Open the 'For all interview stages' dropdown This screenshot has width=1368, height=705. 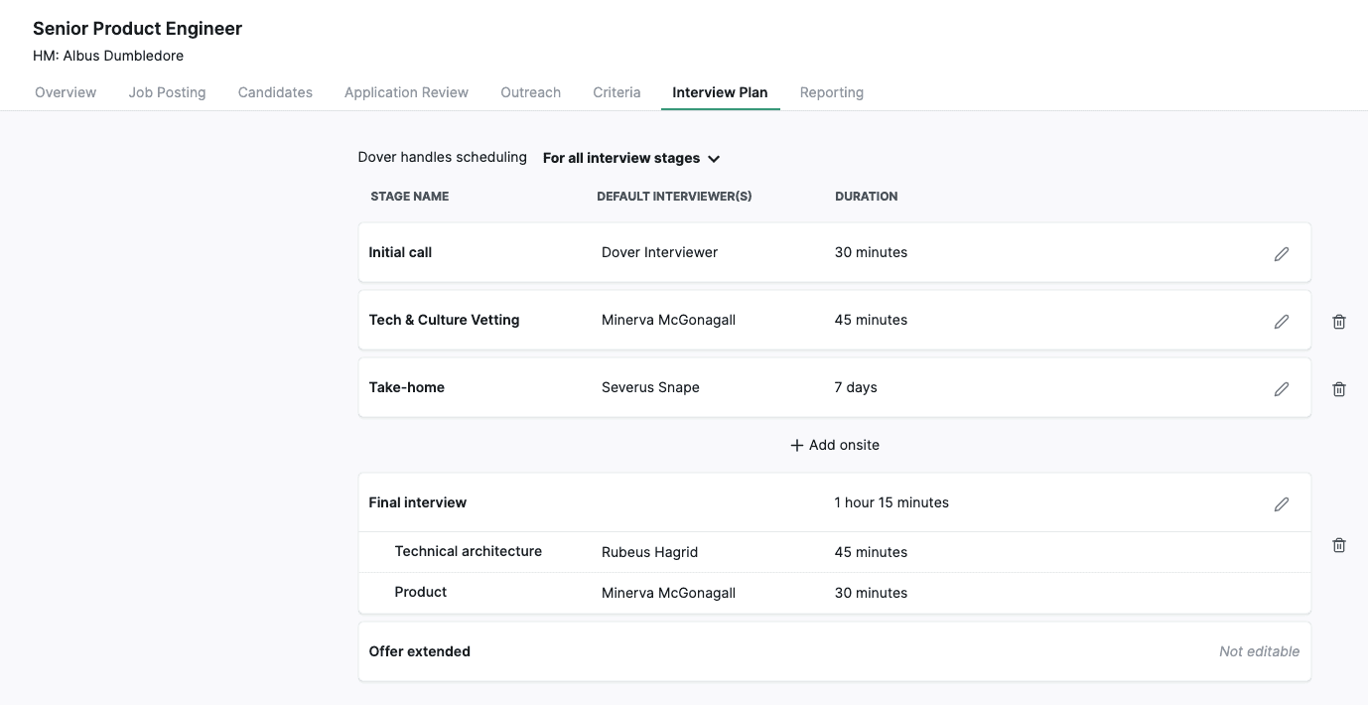coord(621,158)
